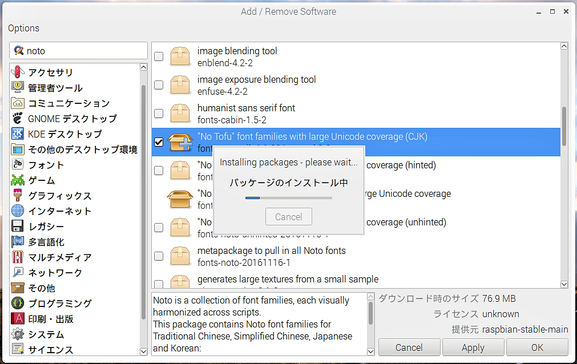Choose the サイエンス category icon
The width and height of the screenshot is (577, 364).
pos(18,349)
